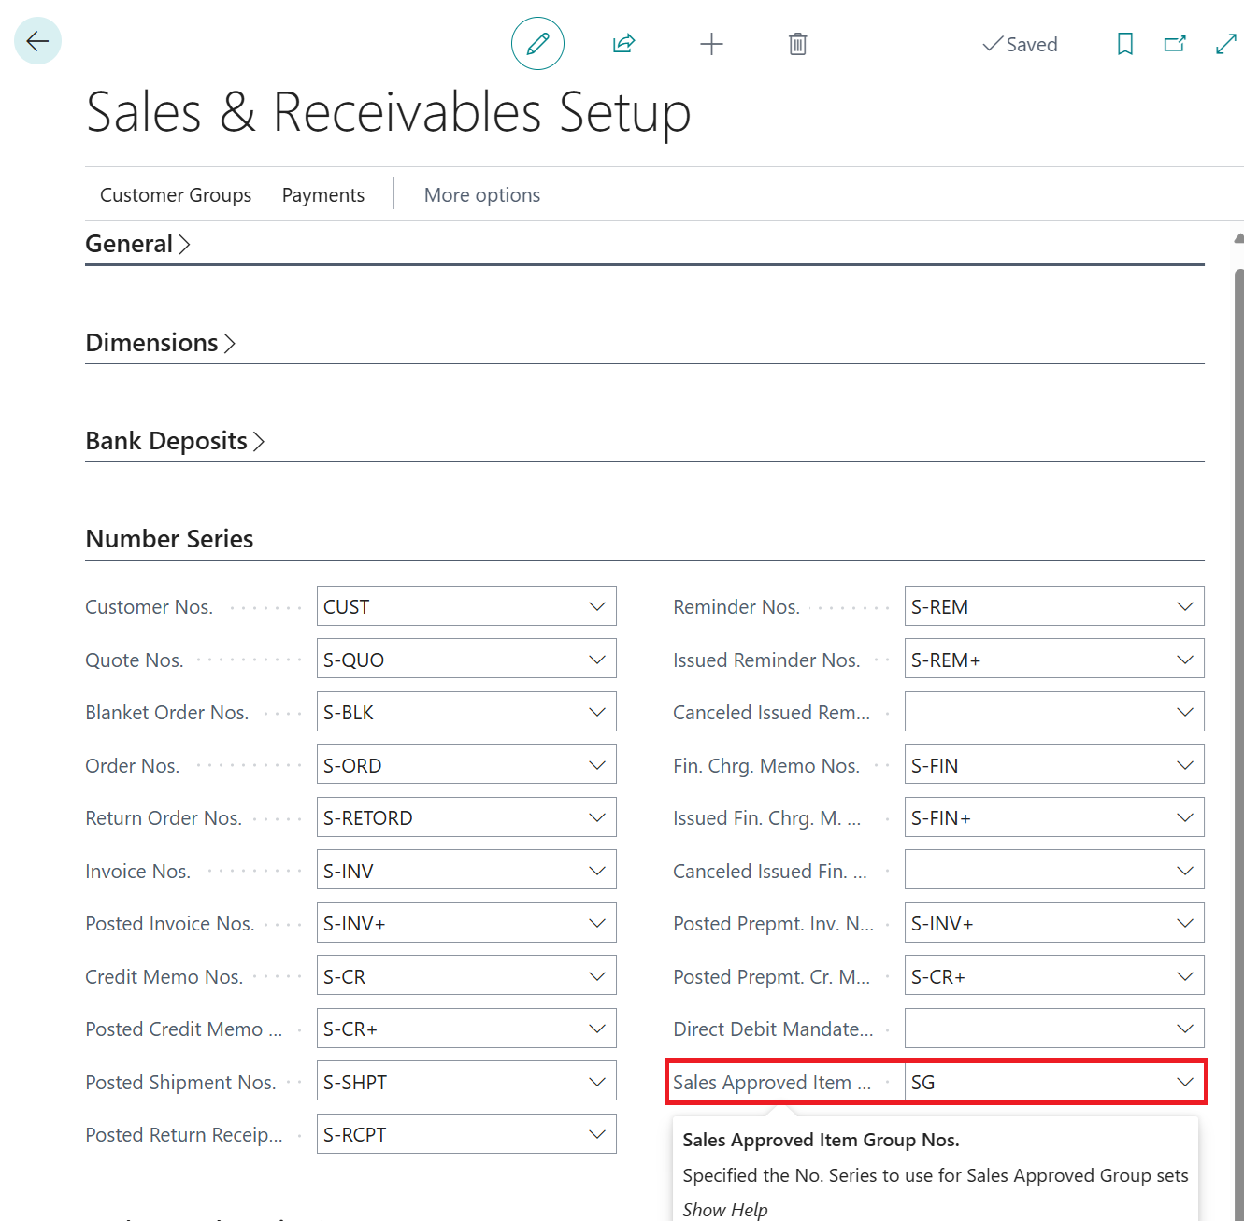The width and height of the screenshot is (1244, 1221).
Task: Open Sales Approved Item Group Nos. dropdown
Action: 1184,1083
